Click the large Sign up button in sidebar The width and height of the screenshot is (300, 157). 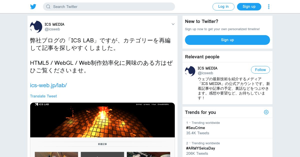pos(227,40)
